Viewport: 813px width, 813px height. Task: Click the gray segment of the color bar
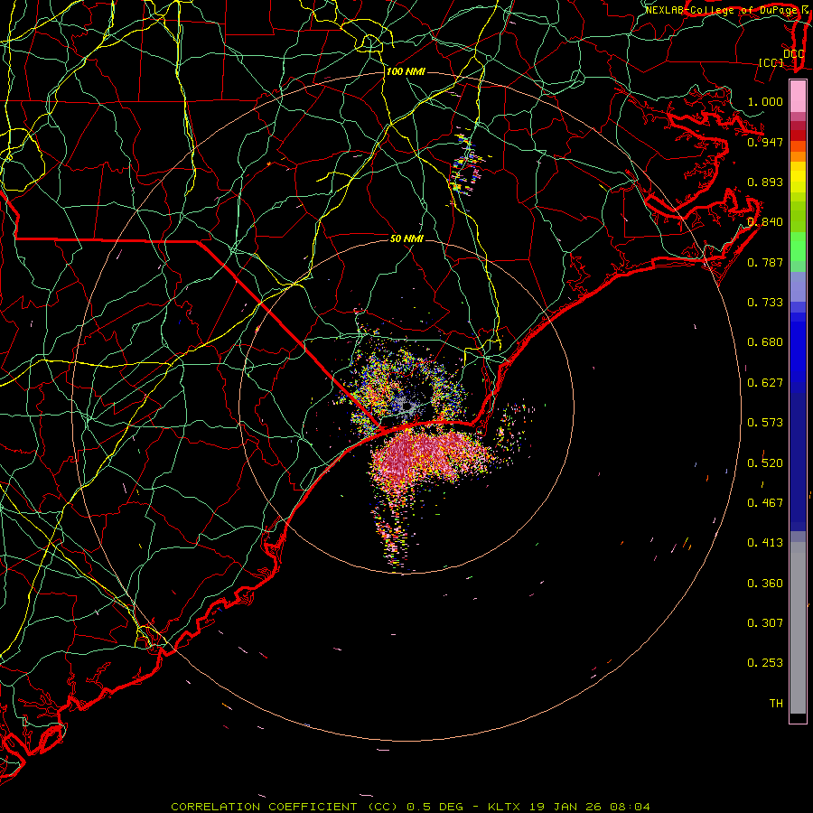tap(798, 628)
